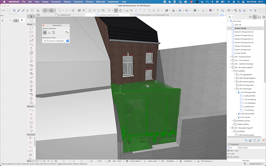The width and height of the screenshot is (266, 166).
Task: Click More at bottom of toolbox
Action: (29, 160)
